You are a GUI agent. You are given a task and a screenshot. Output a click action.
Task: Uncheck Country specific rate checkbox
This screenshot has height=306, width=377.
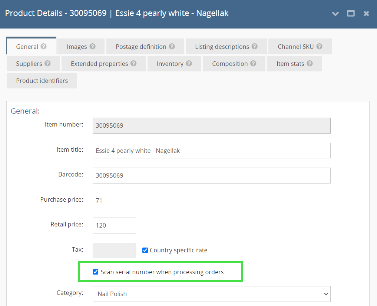pyautogui.click(x=145, y=250)
